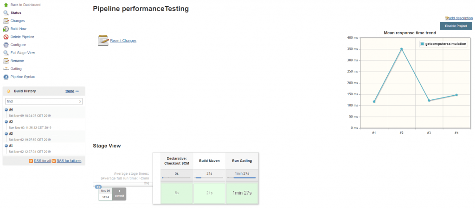Click the Recent Changes notepad icon
This screenshot has height=208, width=475.
(103, 41)
